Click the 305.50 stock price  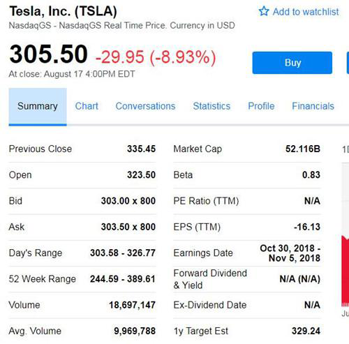48,54
